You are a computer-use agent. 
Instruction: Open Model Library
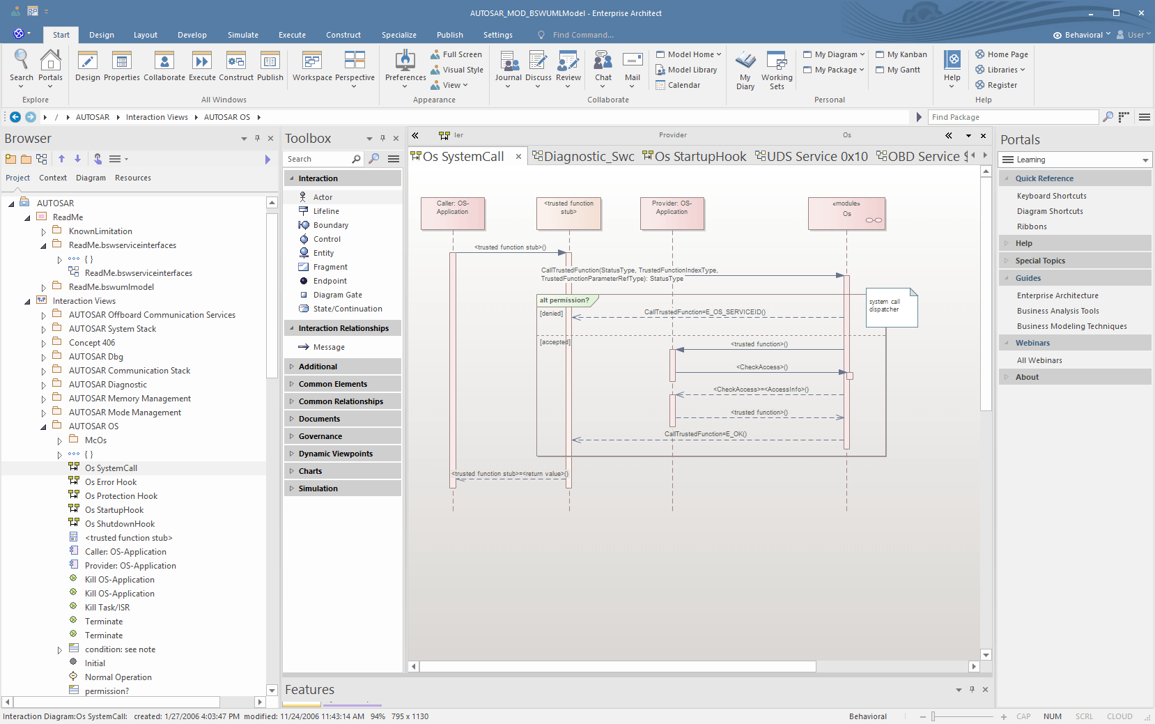[x=686, y=70]
